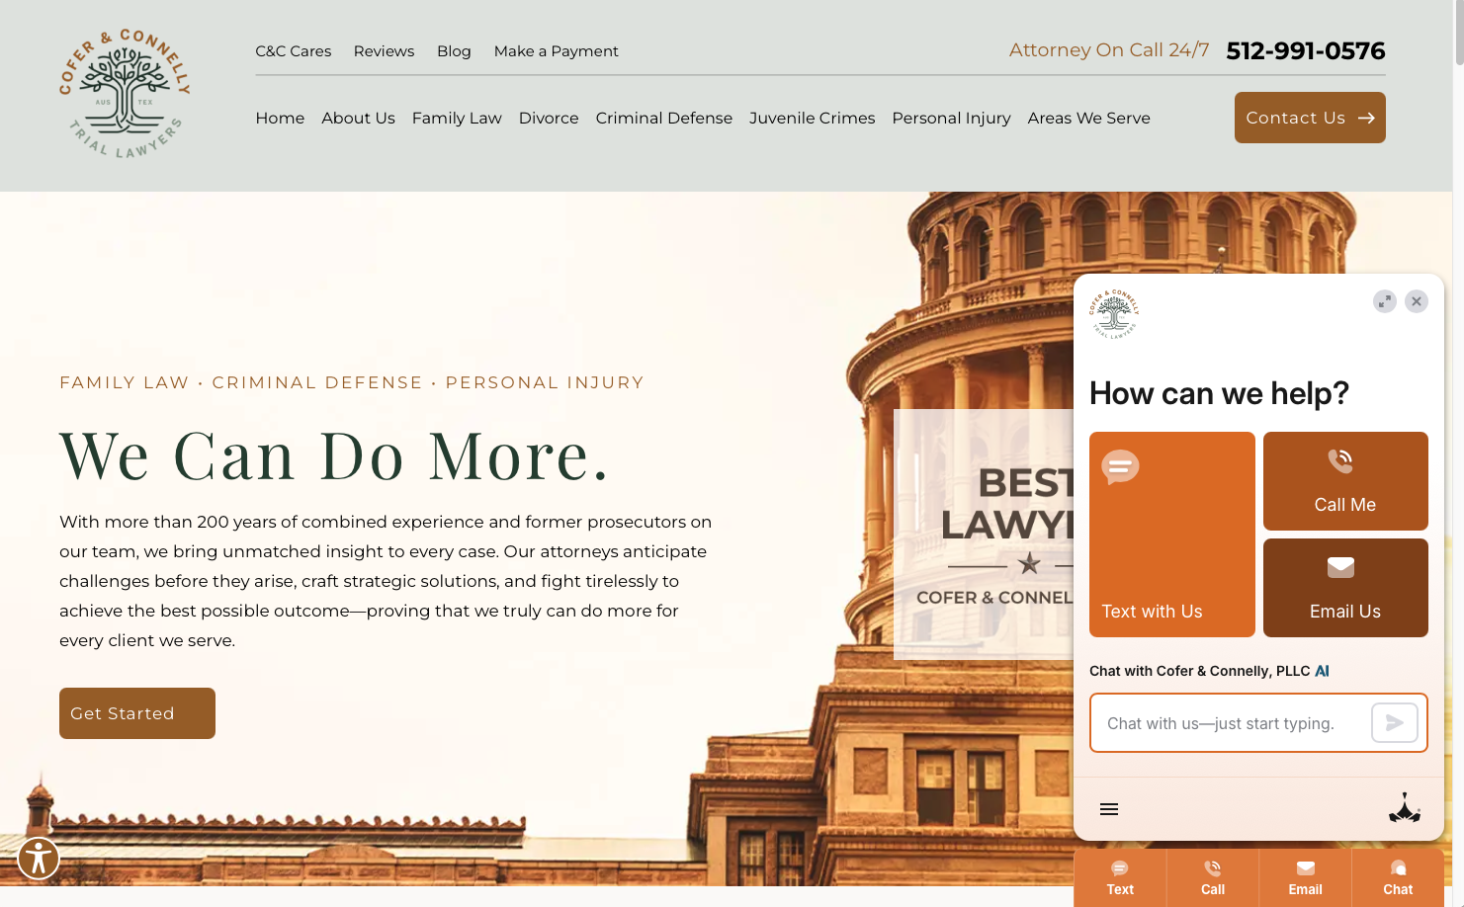Select the Call Me option
This screenshot has width=1464, height=907.
pyautogui.click(x=1345, y=481)
